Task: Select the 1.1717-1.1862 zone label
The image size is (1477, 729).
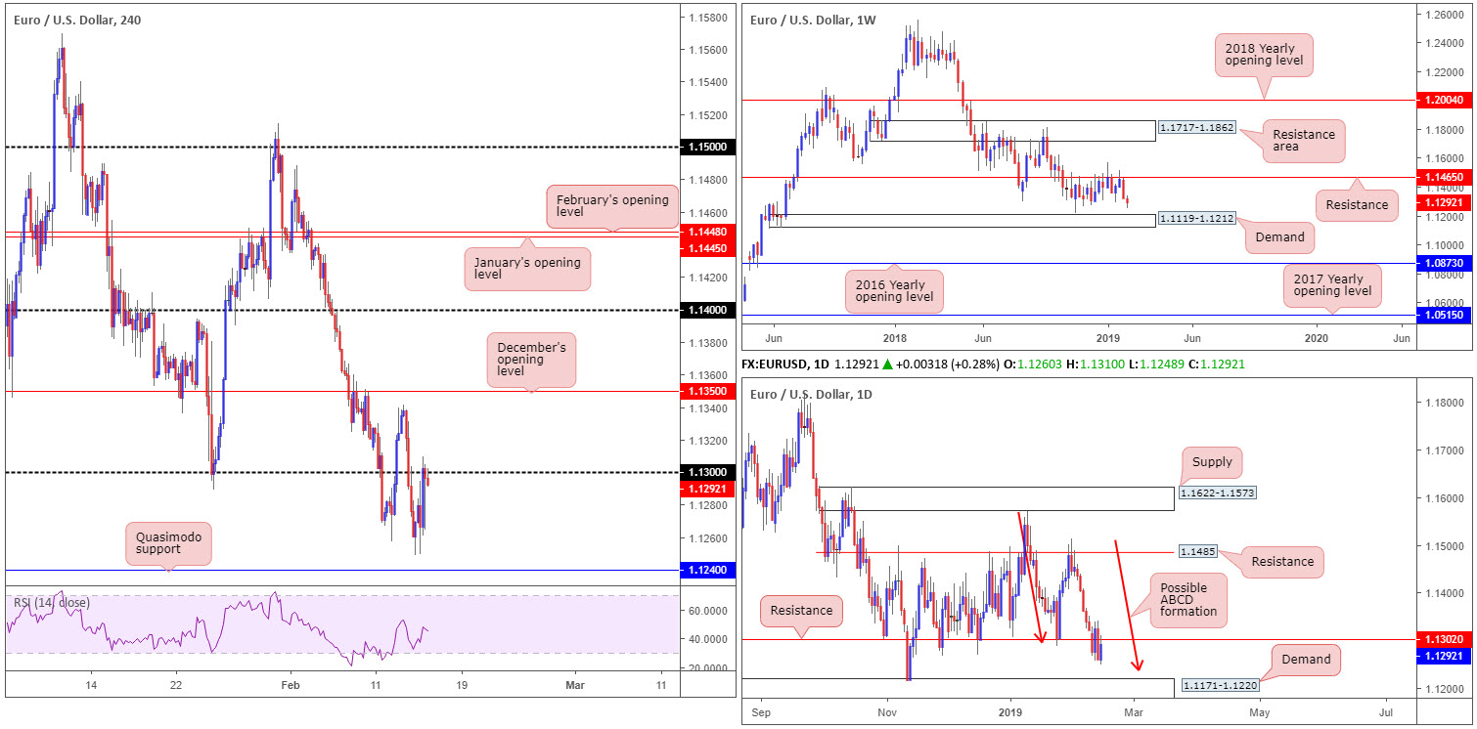Action: point(1198,128)
